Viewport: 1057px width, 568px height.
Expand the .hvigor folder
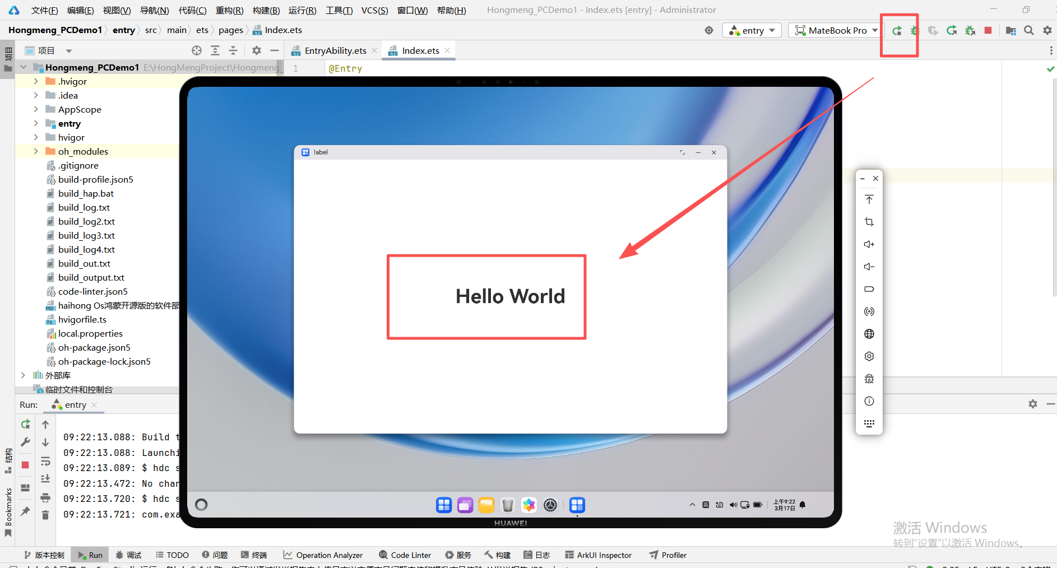(36, 81)
